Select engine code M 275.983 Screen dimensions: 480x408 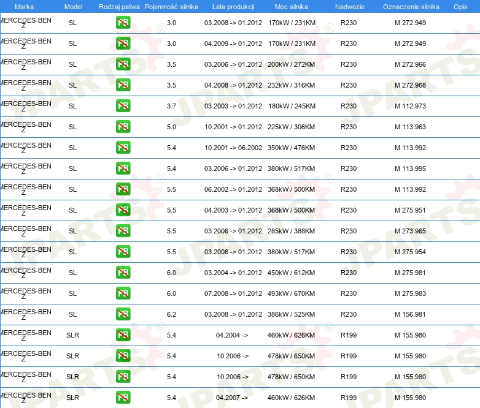pos(410,293)
